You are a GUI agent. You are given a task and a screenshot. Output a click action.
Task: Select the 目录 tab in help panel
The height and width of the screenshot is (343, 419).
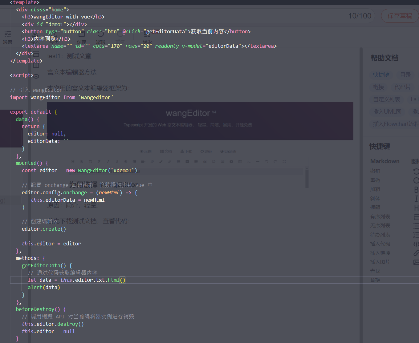point(405,75)
